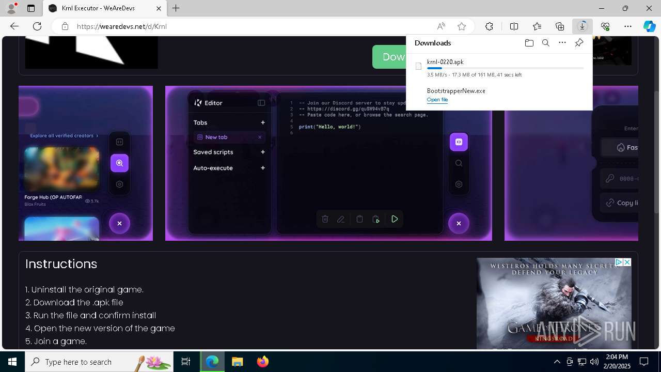661x372 pixels.
Task: Click the taskbar search box
Action: (x=99, y=362)
